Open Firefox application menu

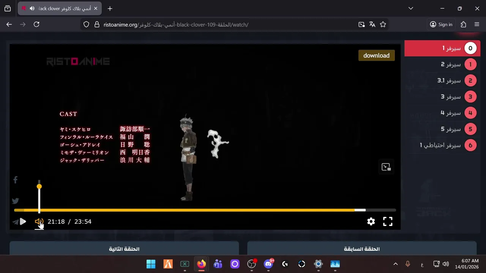pyautogui.click(x=477, y=24)
